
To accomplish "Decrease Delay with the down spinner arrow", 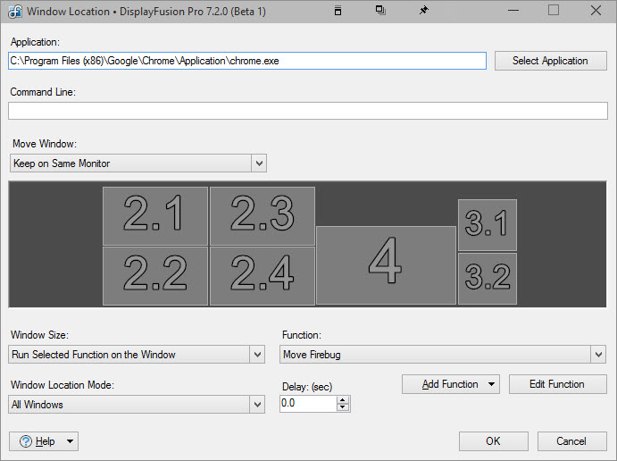I will 343,408.
